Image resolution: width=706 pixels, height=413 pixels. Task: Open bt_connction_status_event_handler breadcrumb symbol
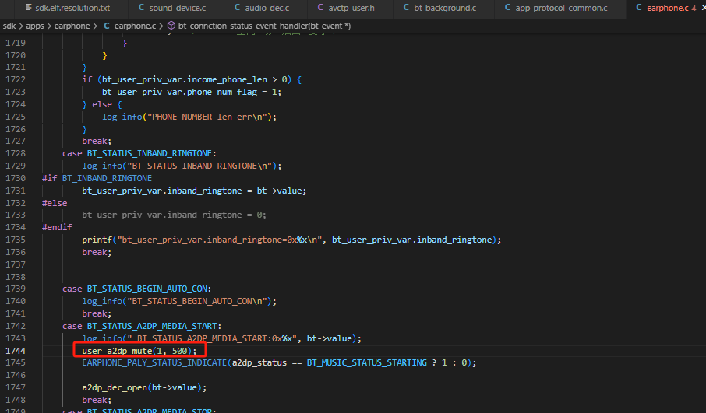(x=264, y=26)
